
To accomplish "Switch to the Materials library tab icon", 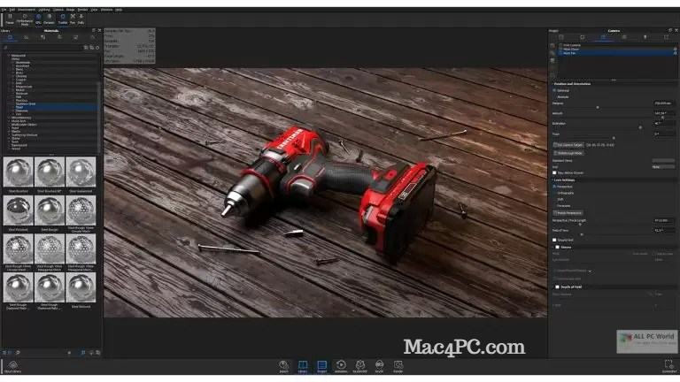I will coord(10,38).
